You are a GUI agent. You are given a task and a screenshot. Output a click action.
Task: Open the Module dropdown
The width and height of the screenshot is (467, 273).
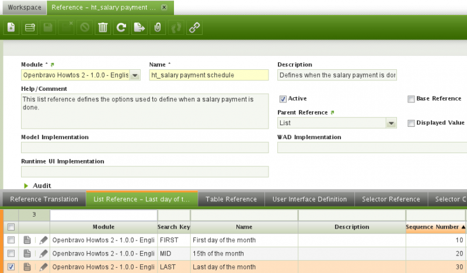134,75
